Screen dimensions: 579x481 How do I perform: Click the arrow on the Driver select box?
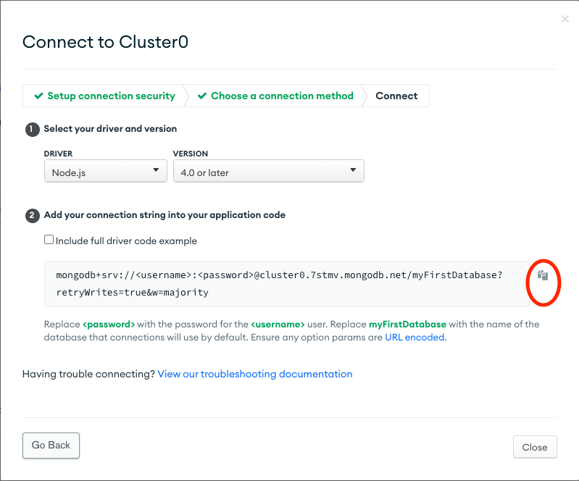(156, 170)
